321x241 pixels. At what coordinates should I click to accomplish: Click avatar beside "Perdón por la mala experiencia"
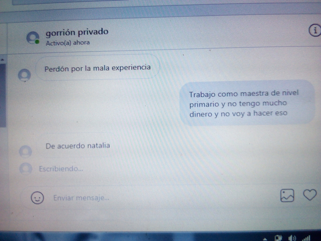24,75
